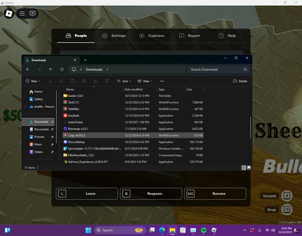Click the Share icon in toolbar
The height and width of the screenshot is (236, 302).
95,81
